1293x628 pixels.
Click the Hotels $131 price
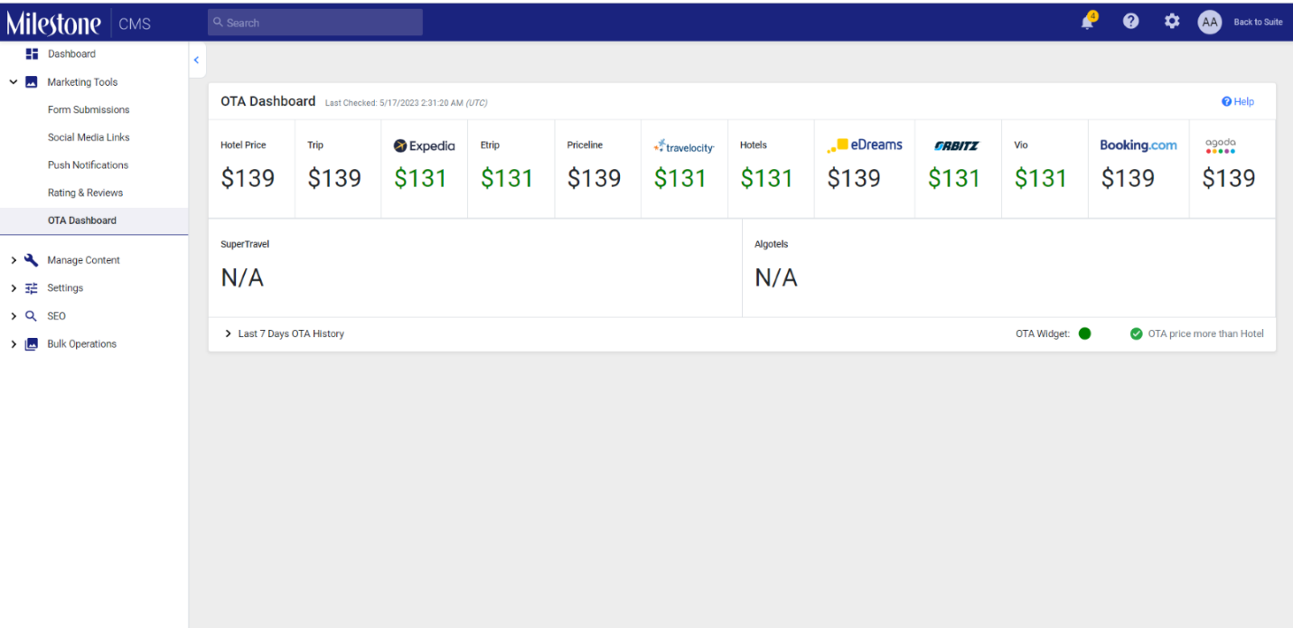(767, 178)
